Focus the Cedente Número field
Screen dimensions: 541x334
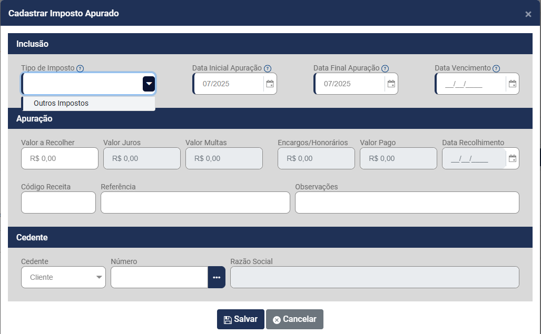tap(160, 277)
